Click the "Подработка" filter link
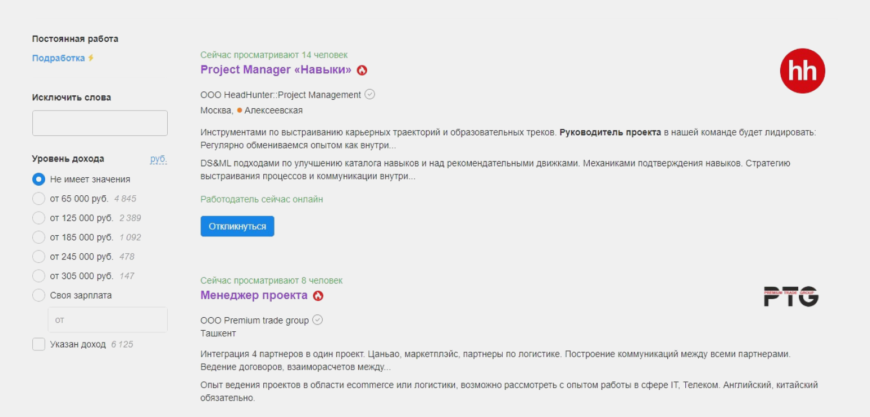The image size is (870, 417). tap(58, 58)
